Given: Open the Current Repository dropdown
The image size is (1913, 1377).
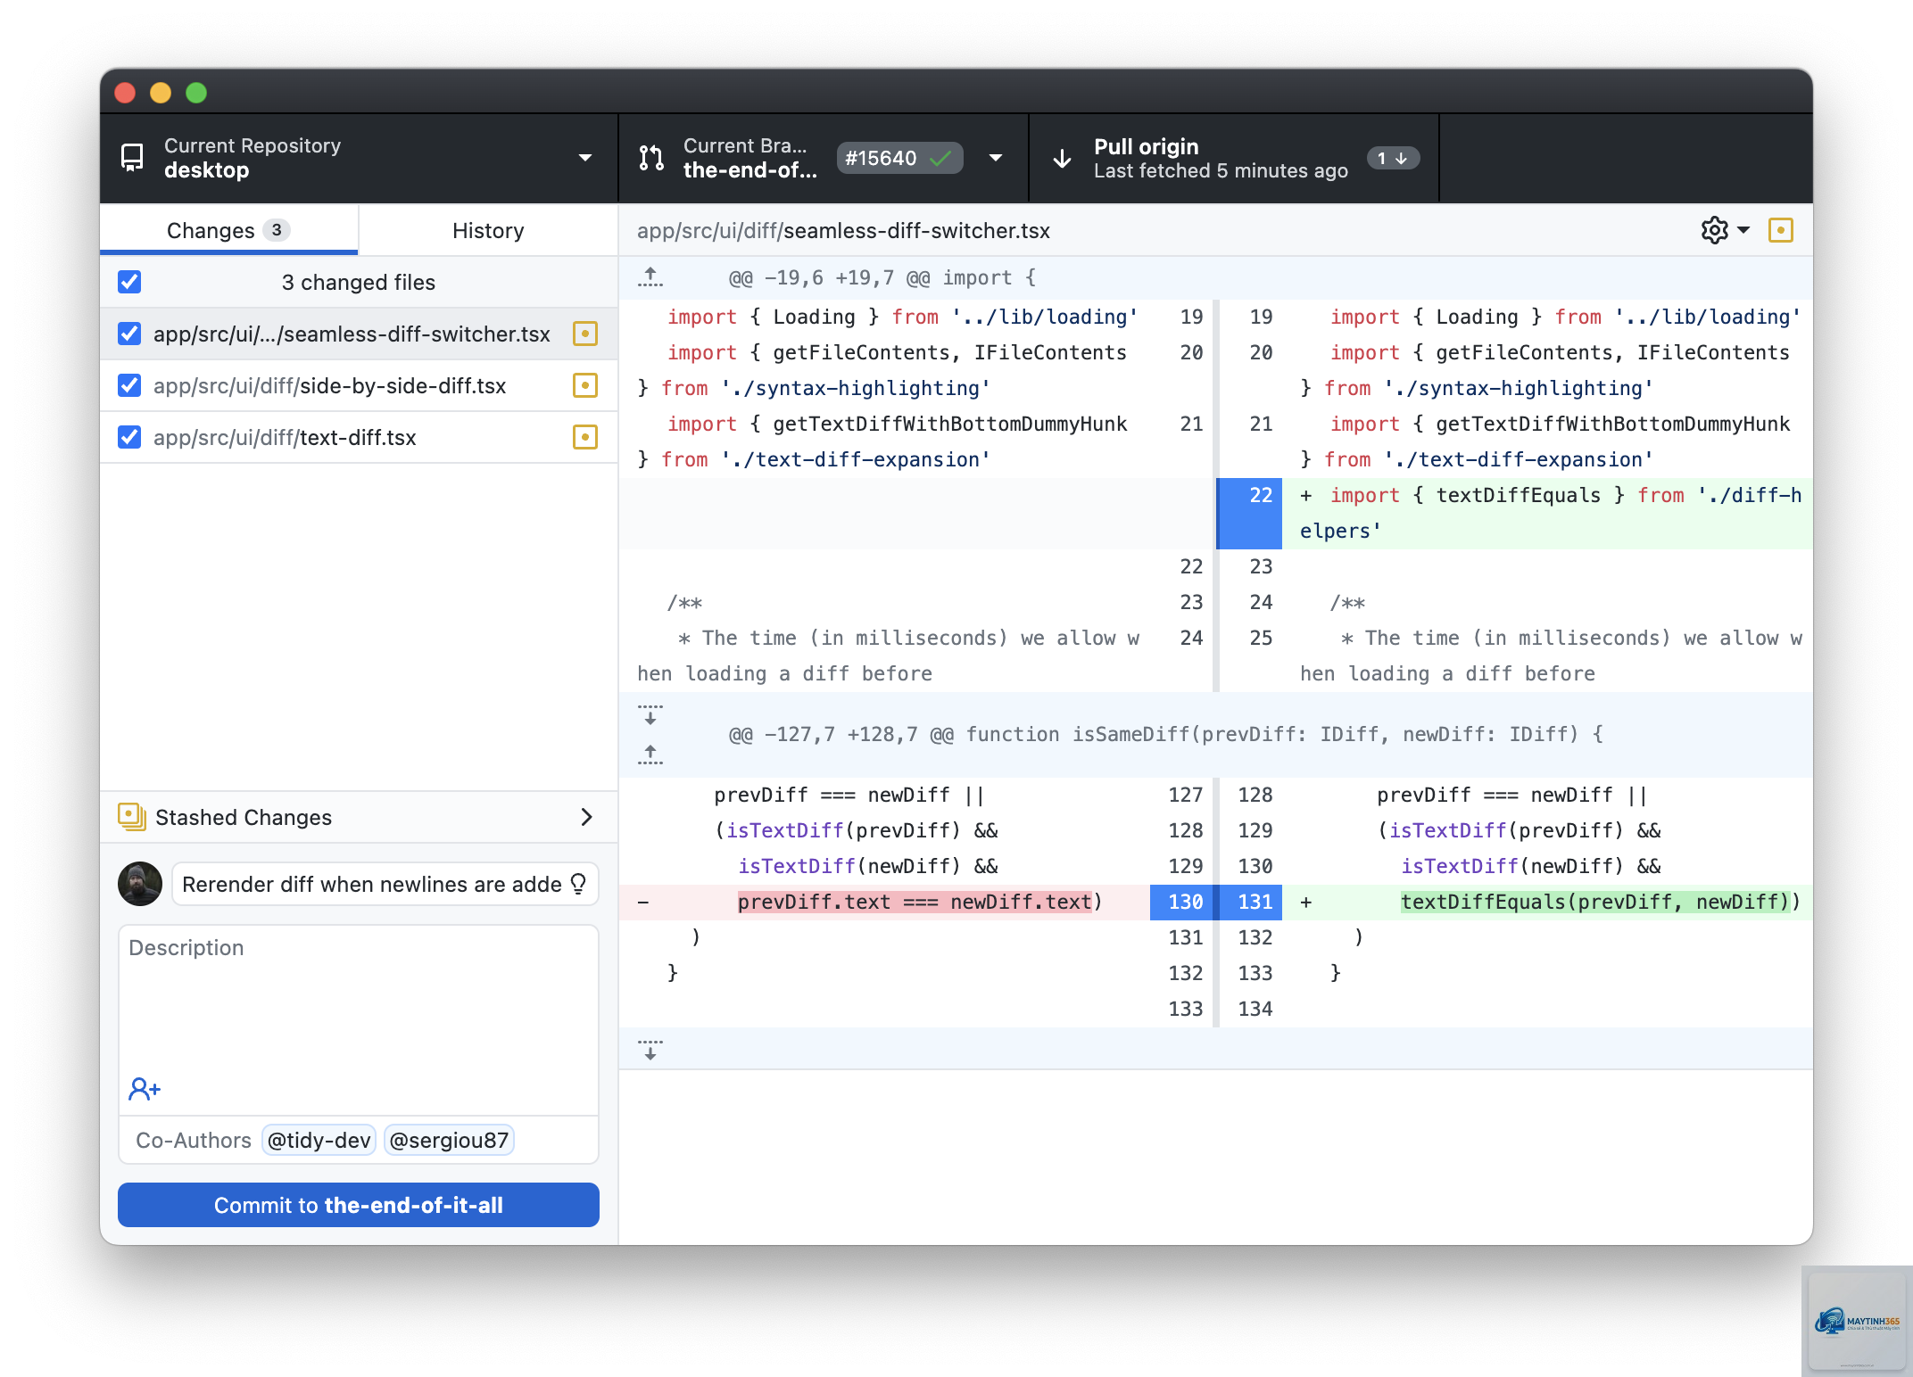Looking at the screenshot, I should pos(359,158).
